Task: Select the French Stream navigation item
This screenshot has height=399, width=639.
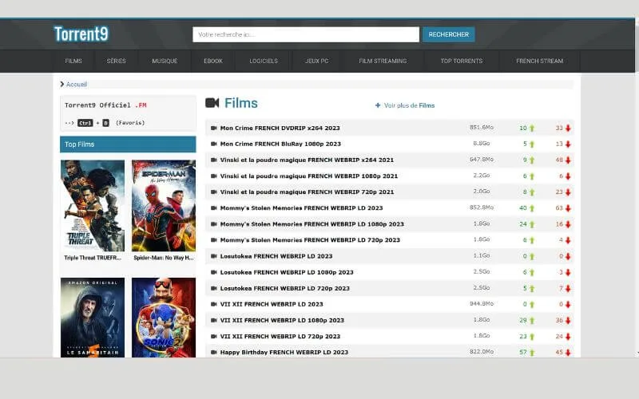Action: pos(540,61)
